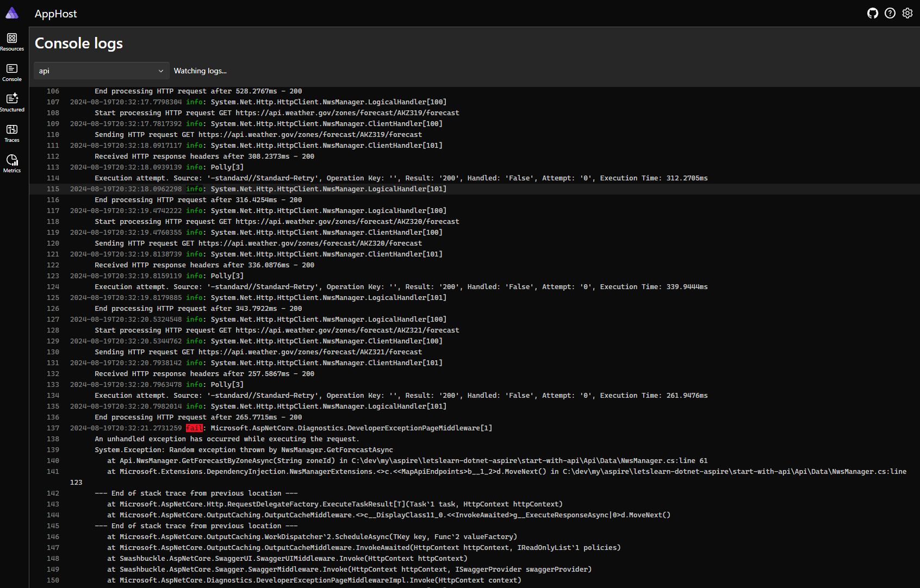Click the WorkDispatcher ScheduleAsync stack frame

(x=312, y=537)
